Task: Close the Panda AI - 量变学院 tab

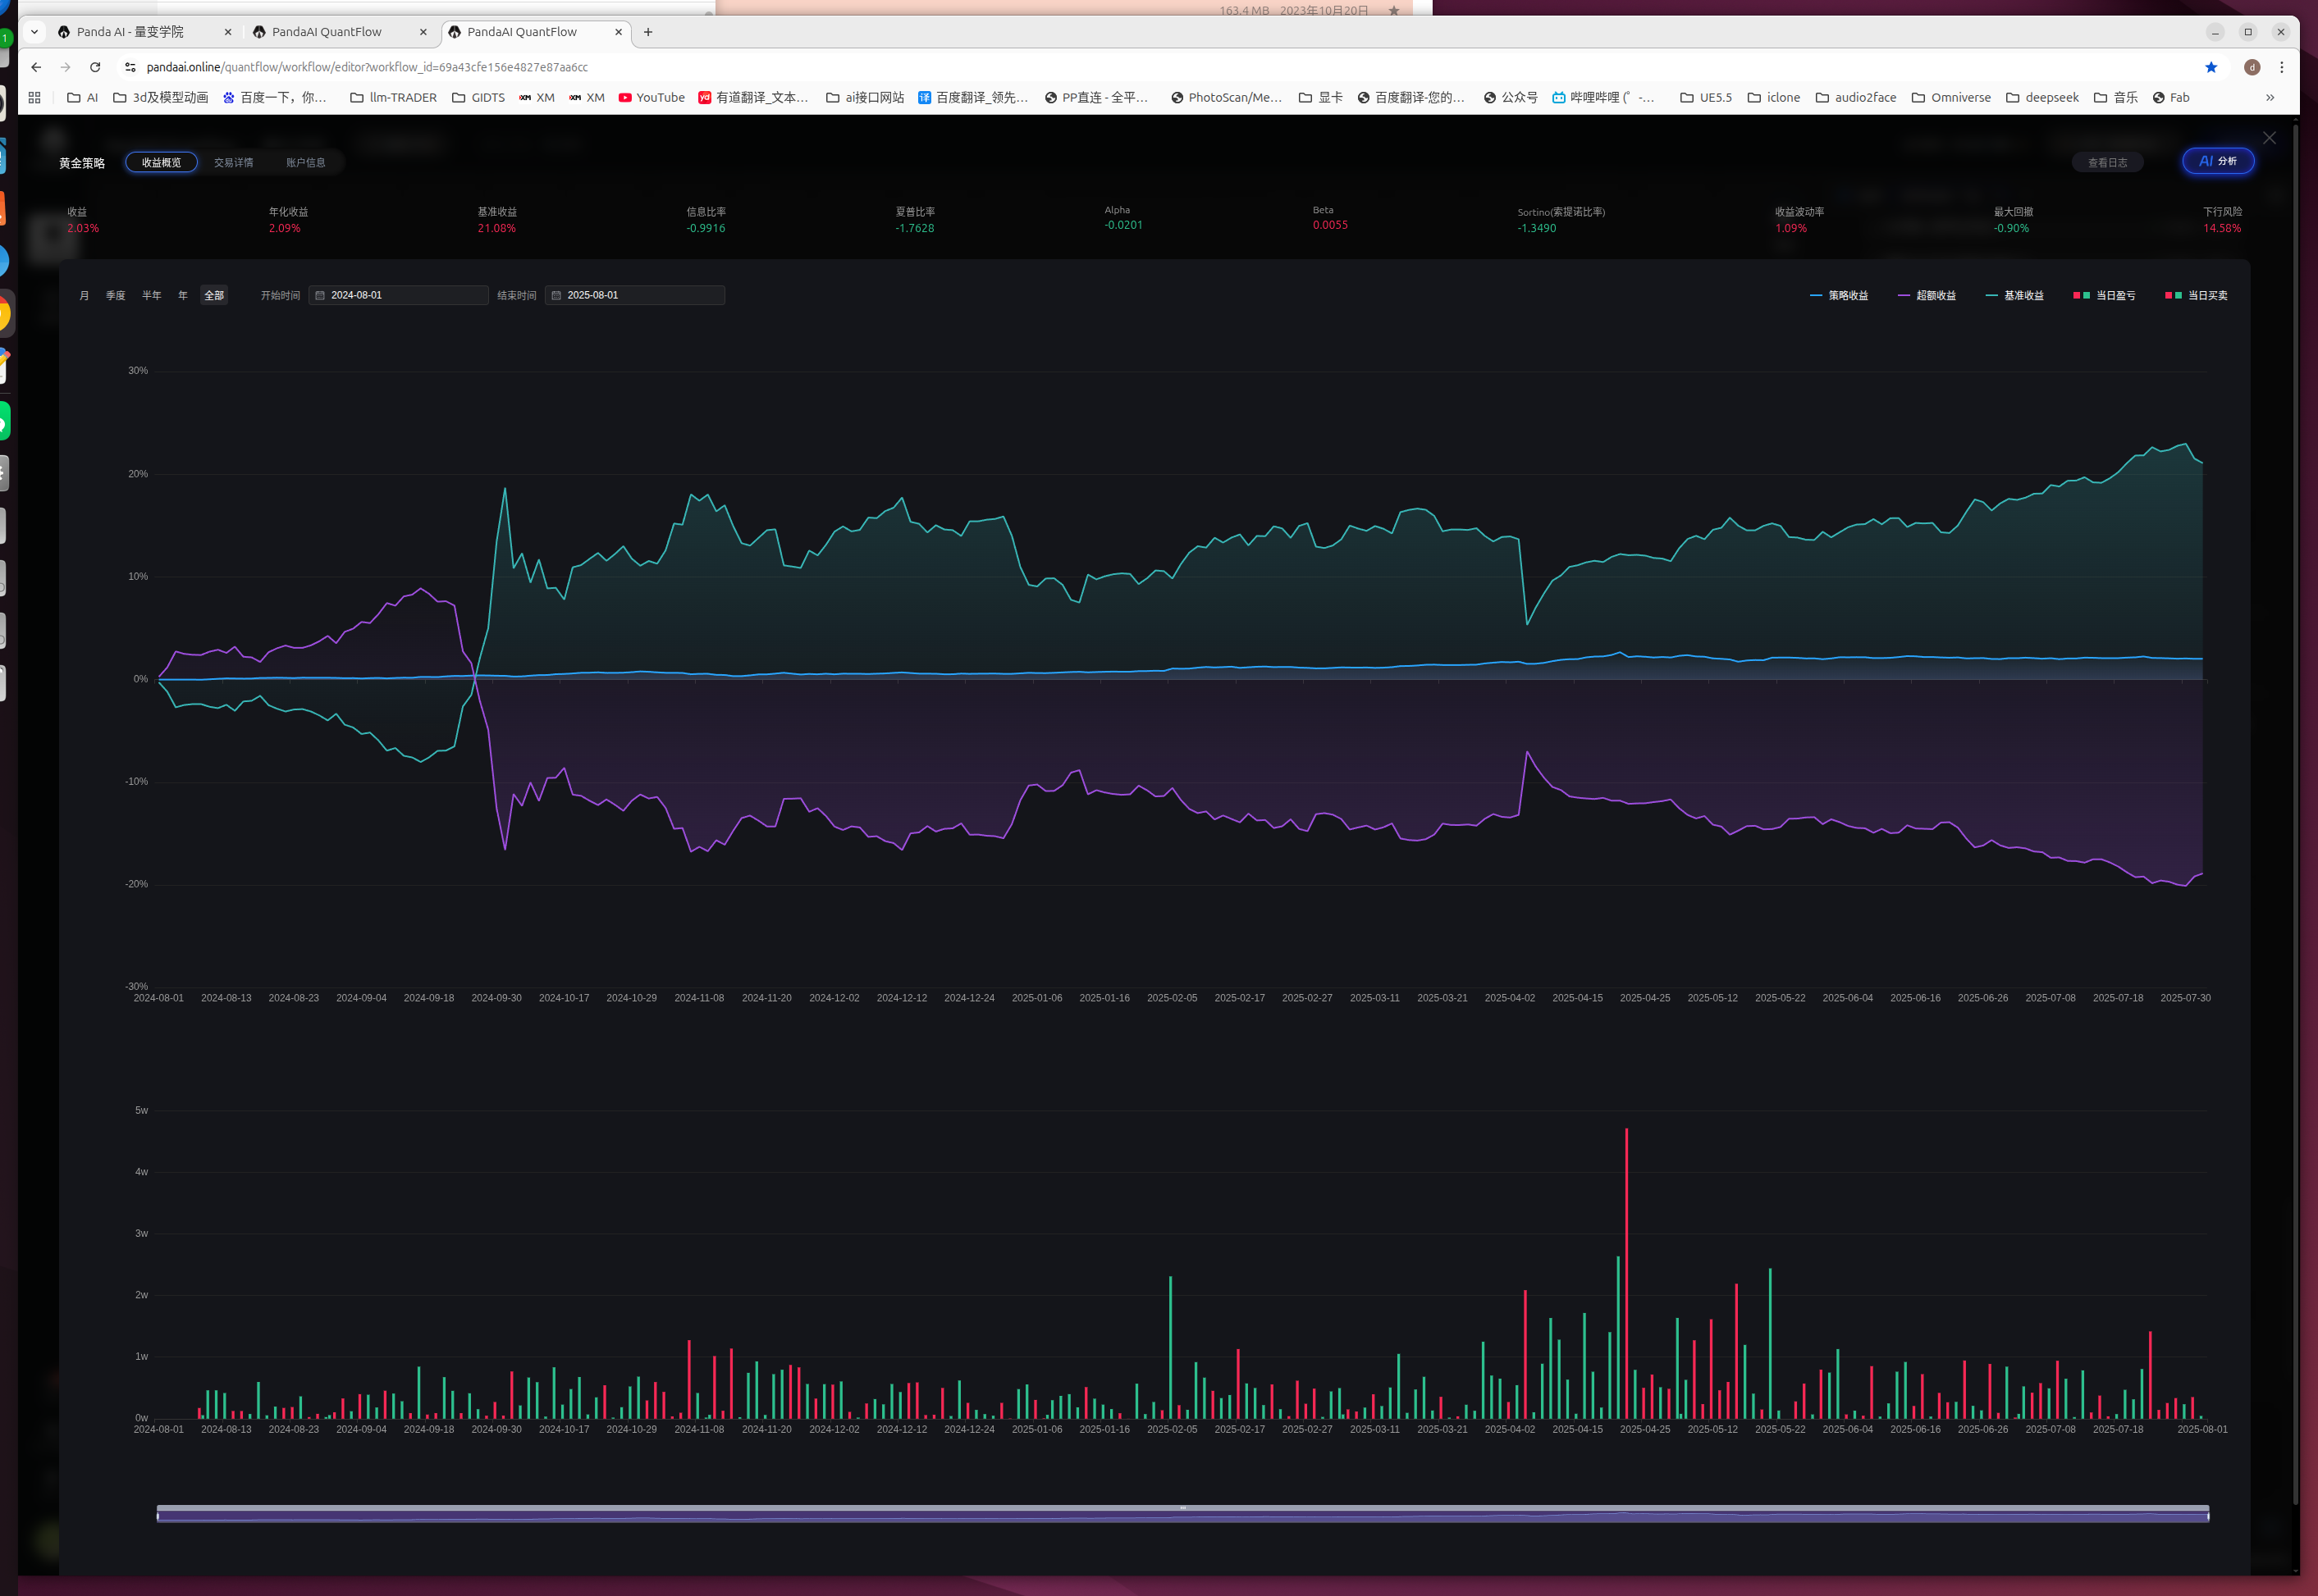Action: pyautogui.click(x=228, y=32)
